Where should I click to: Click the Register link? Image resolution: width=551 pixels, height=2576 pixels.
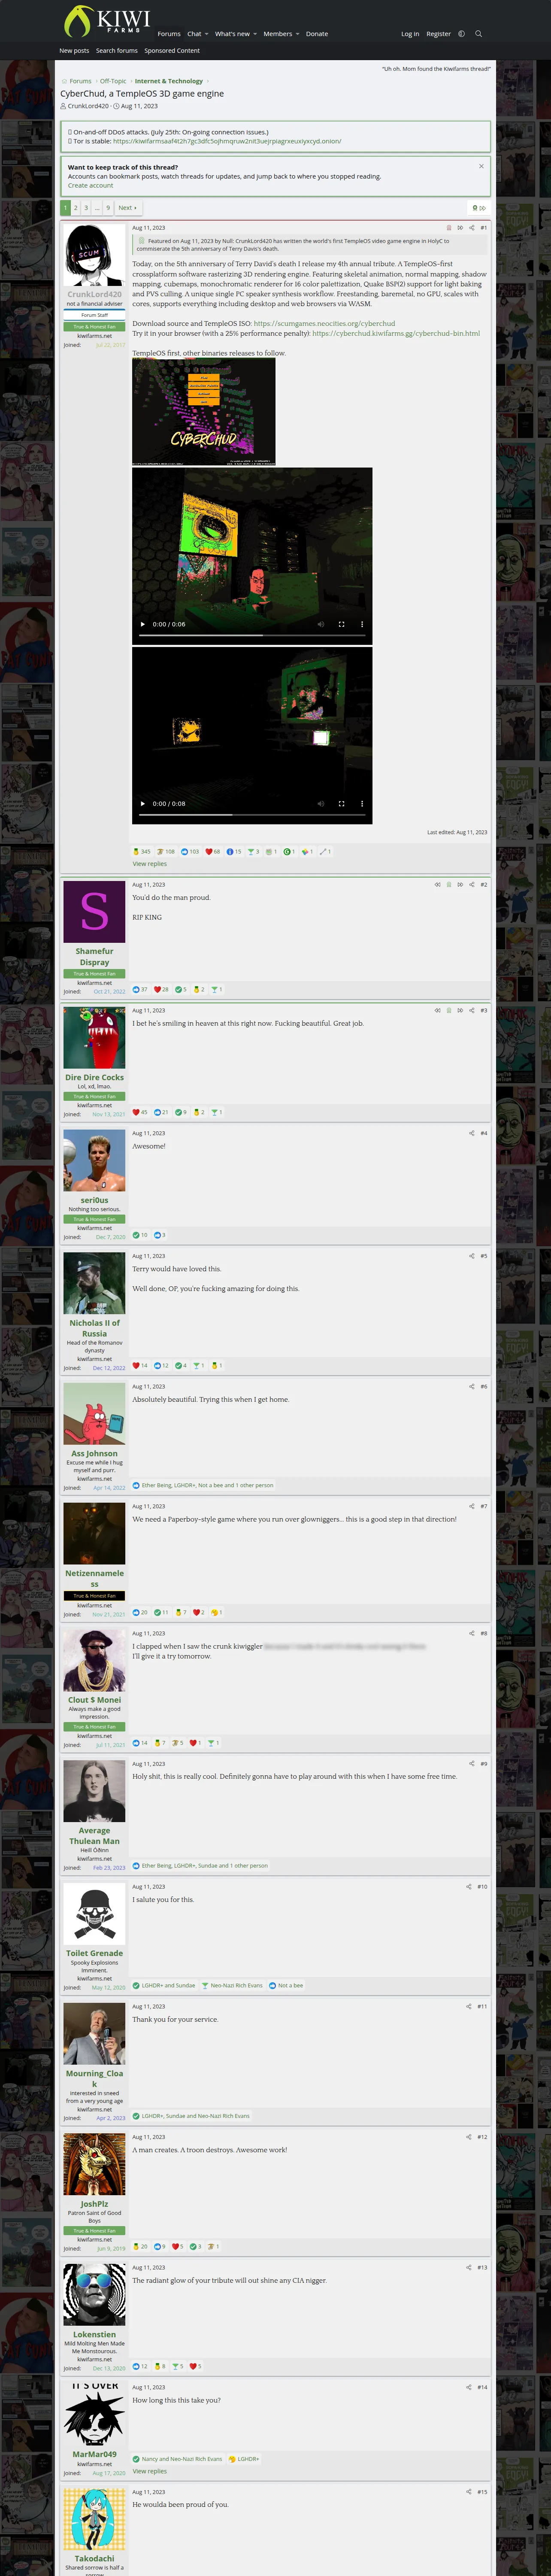tap(438, 34)
